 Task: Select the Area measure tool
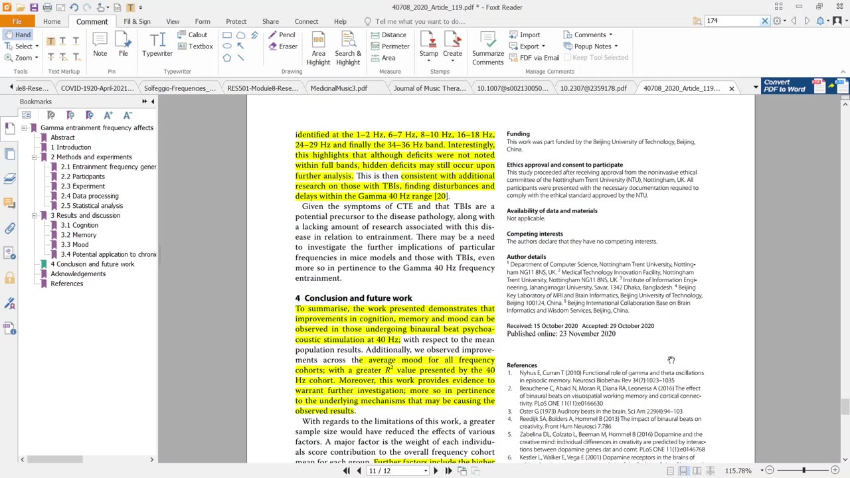(x=382, y=58)
